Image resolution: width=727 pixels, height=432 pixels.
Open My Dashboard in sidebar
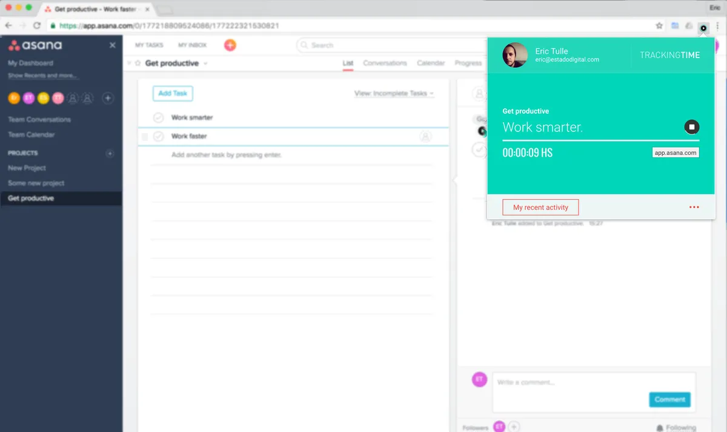(x=30, y=63)
